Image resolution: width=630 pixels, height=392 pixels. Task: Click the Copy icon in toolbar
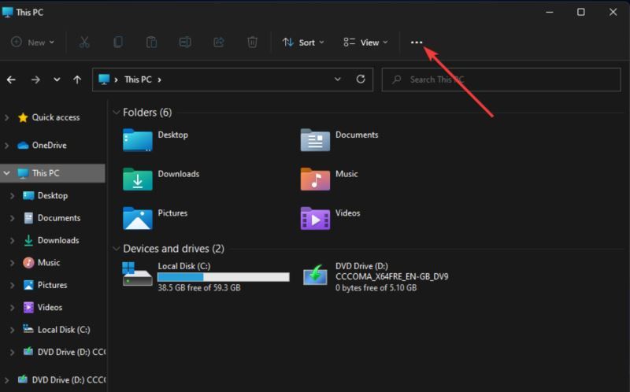(118, 43)
